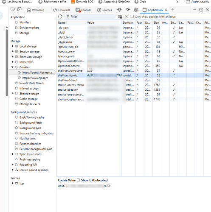This screenshot has height=212, width=211.
Task: Open Service workers item
Action: pyautogui.click(x=29, y=28)
